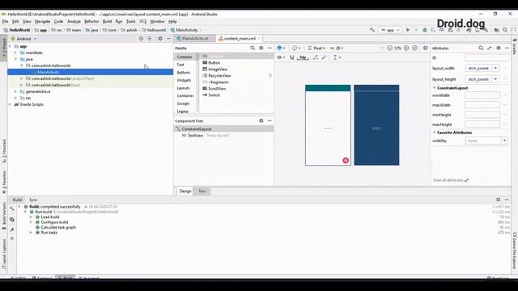Zoom out the design surface

pyautogui.click(x=389, y=48)
